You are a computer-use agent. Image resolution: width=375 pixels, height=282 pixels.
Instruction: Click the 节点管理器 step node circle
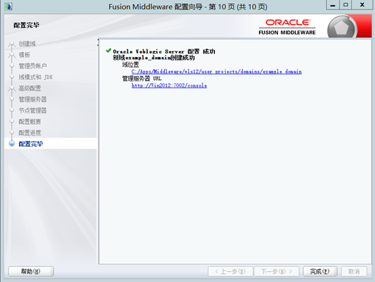pos(12,110)
